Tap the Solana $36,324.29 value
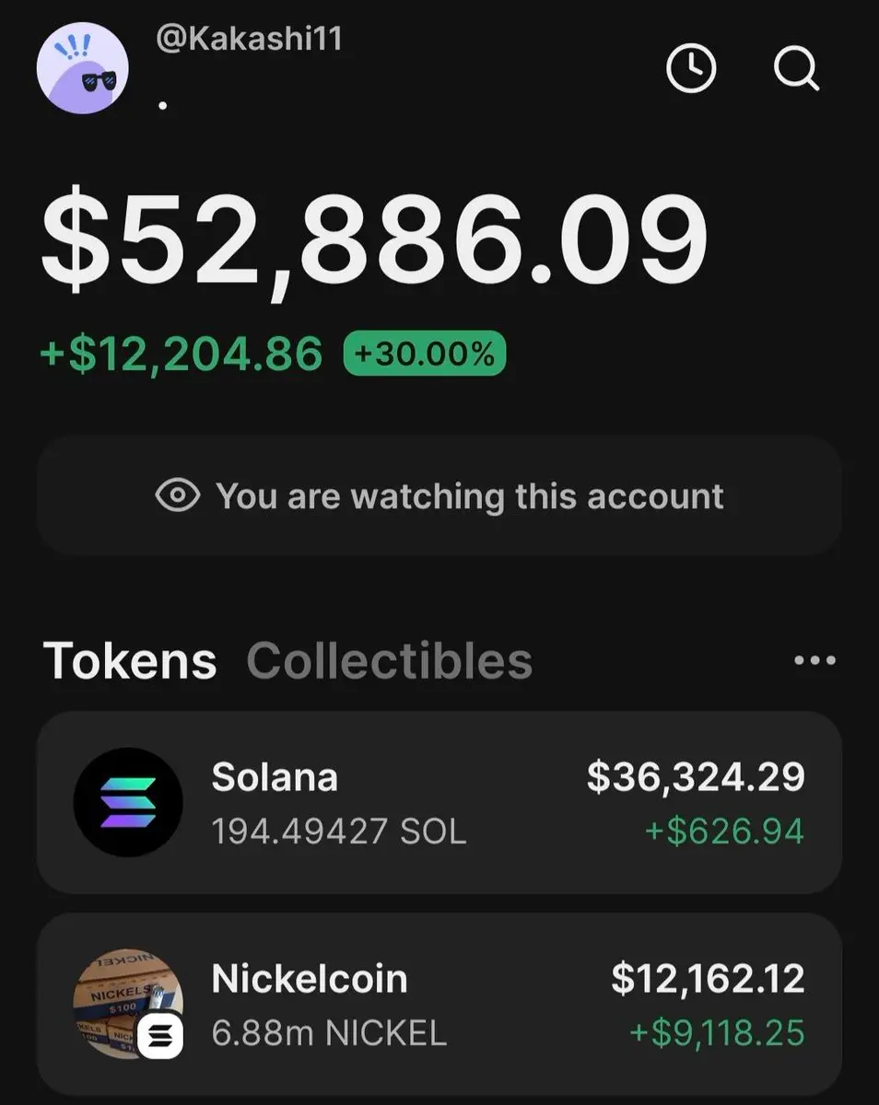This screenshot has width=879, height=1105. point(696,777)
